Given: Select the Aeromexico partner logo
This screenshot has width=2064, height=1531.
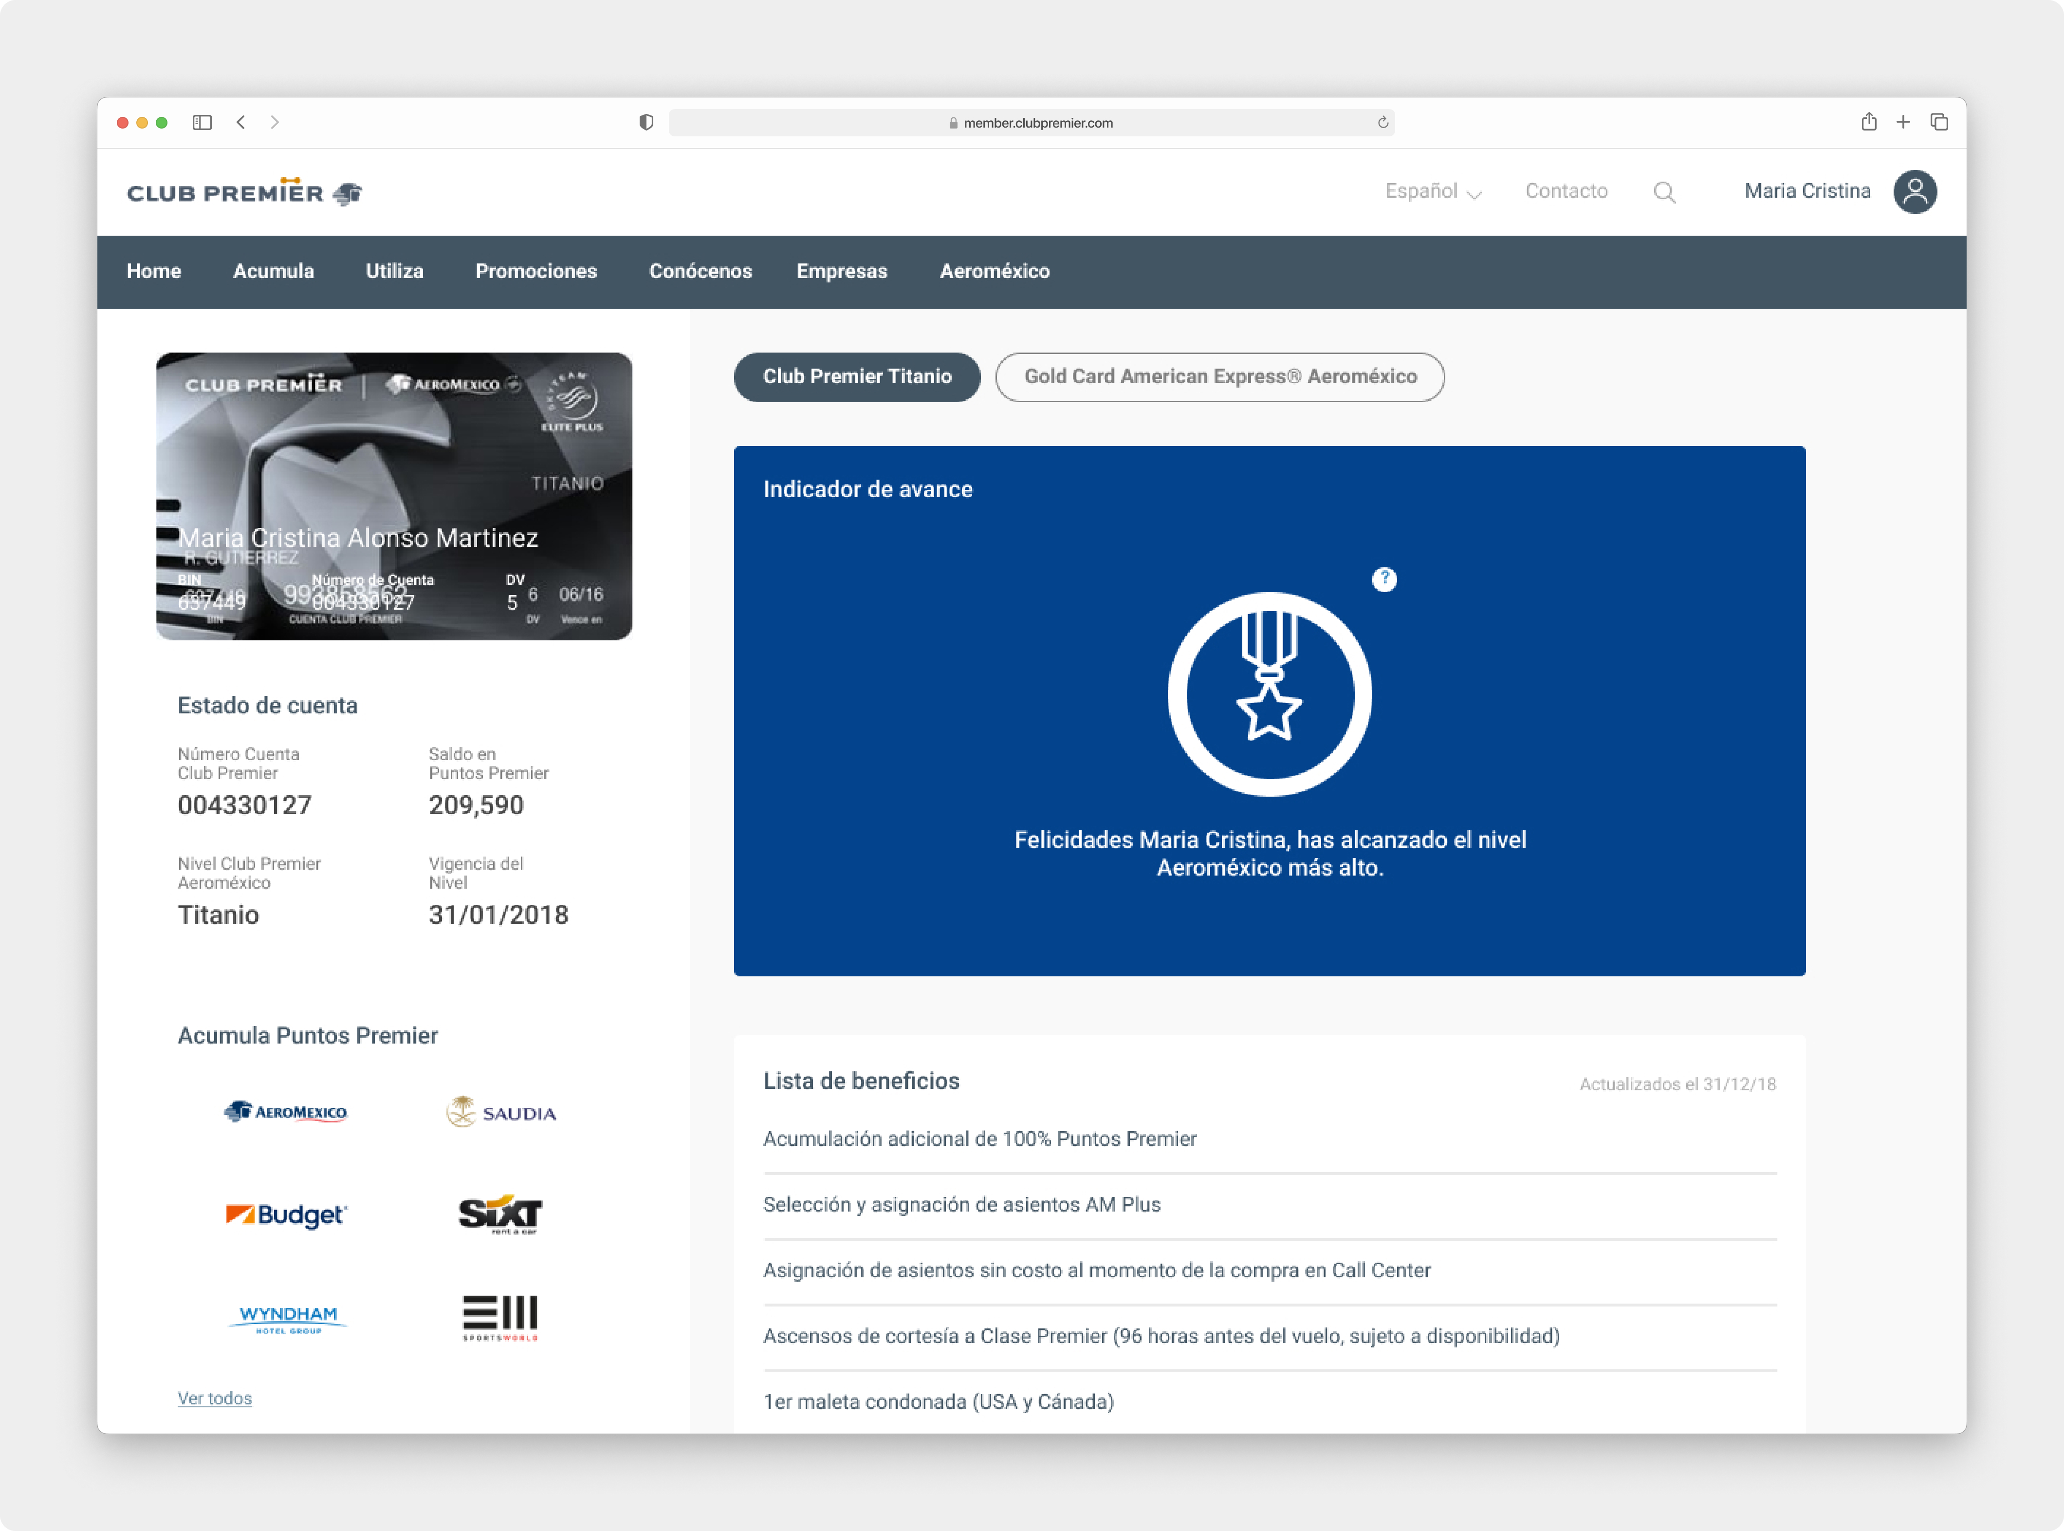Looking at the screenshot, I should point(285,1111).
